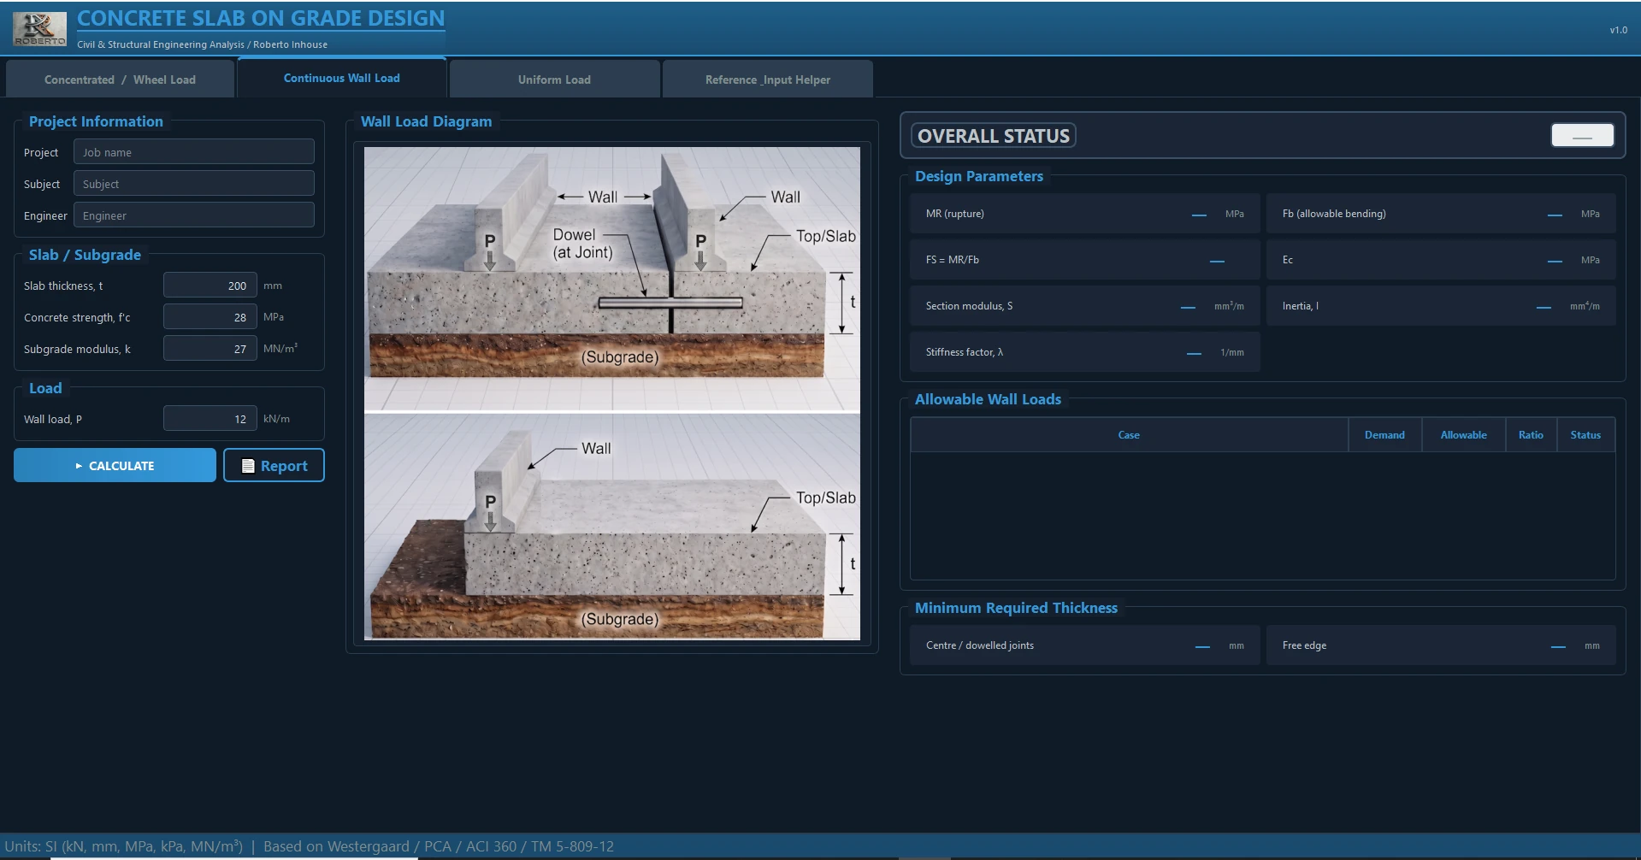Click the upper wall load diagram with dowel
Image resolution: width=1641 pixels, height=860 pixels.
(x=612, y=279)
